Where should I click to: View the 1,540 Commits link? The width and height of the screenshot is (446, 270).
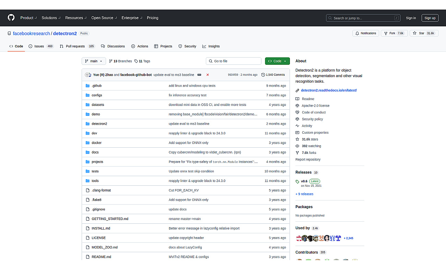(273, 75)
